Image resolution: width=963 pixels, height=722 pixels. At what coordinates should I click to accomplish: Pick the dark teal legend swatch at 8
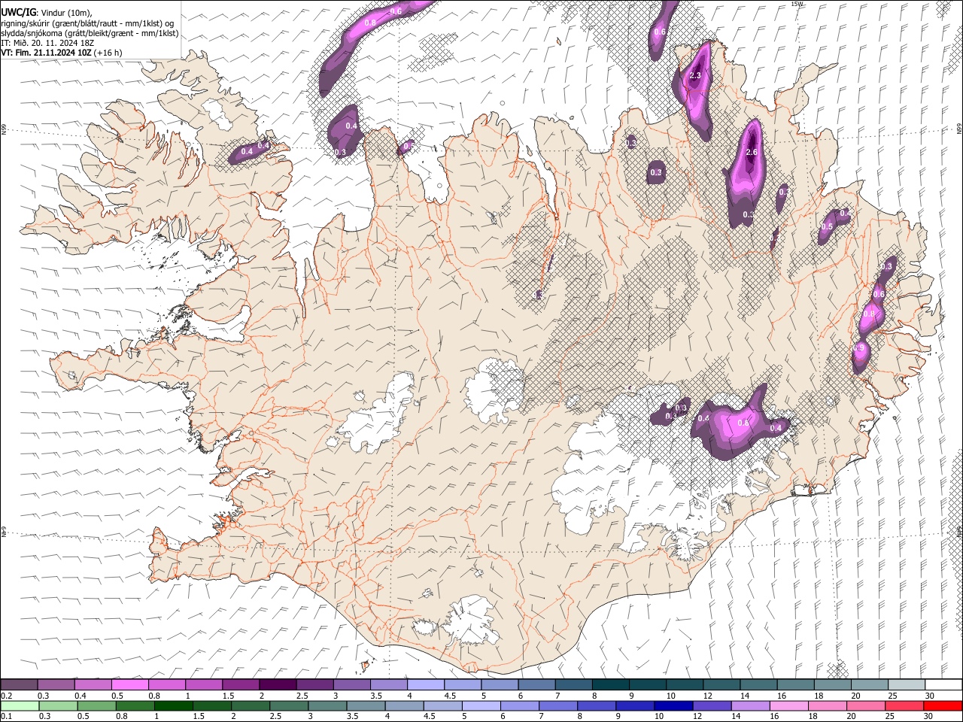[610, 684]
